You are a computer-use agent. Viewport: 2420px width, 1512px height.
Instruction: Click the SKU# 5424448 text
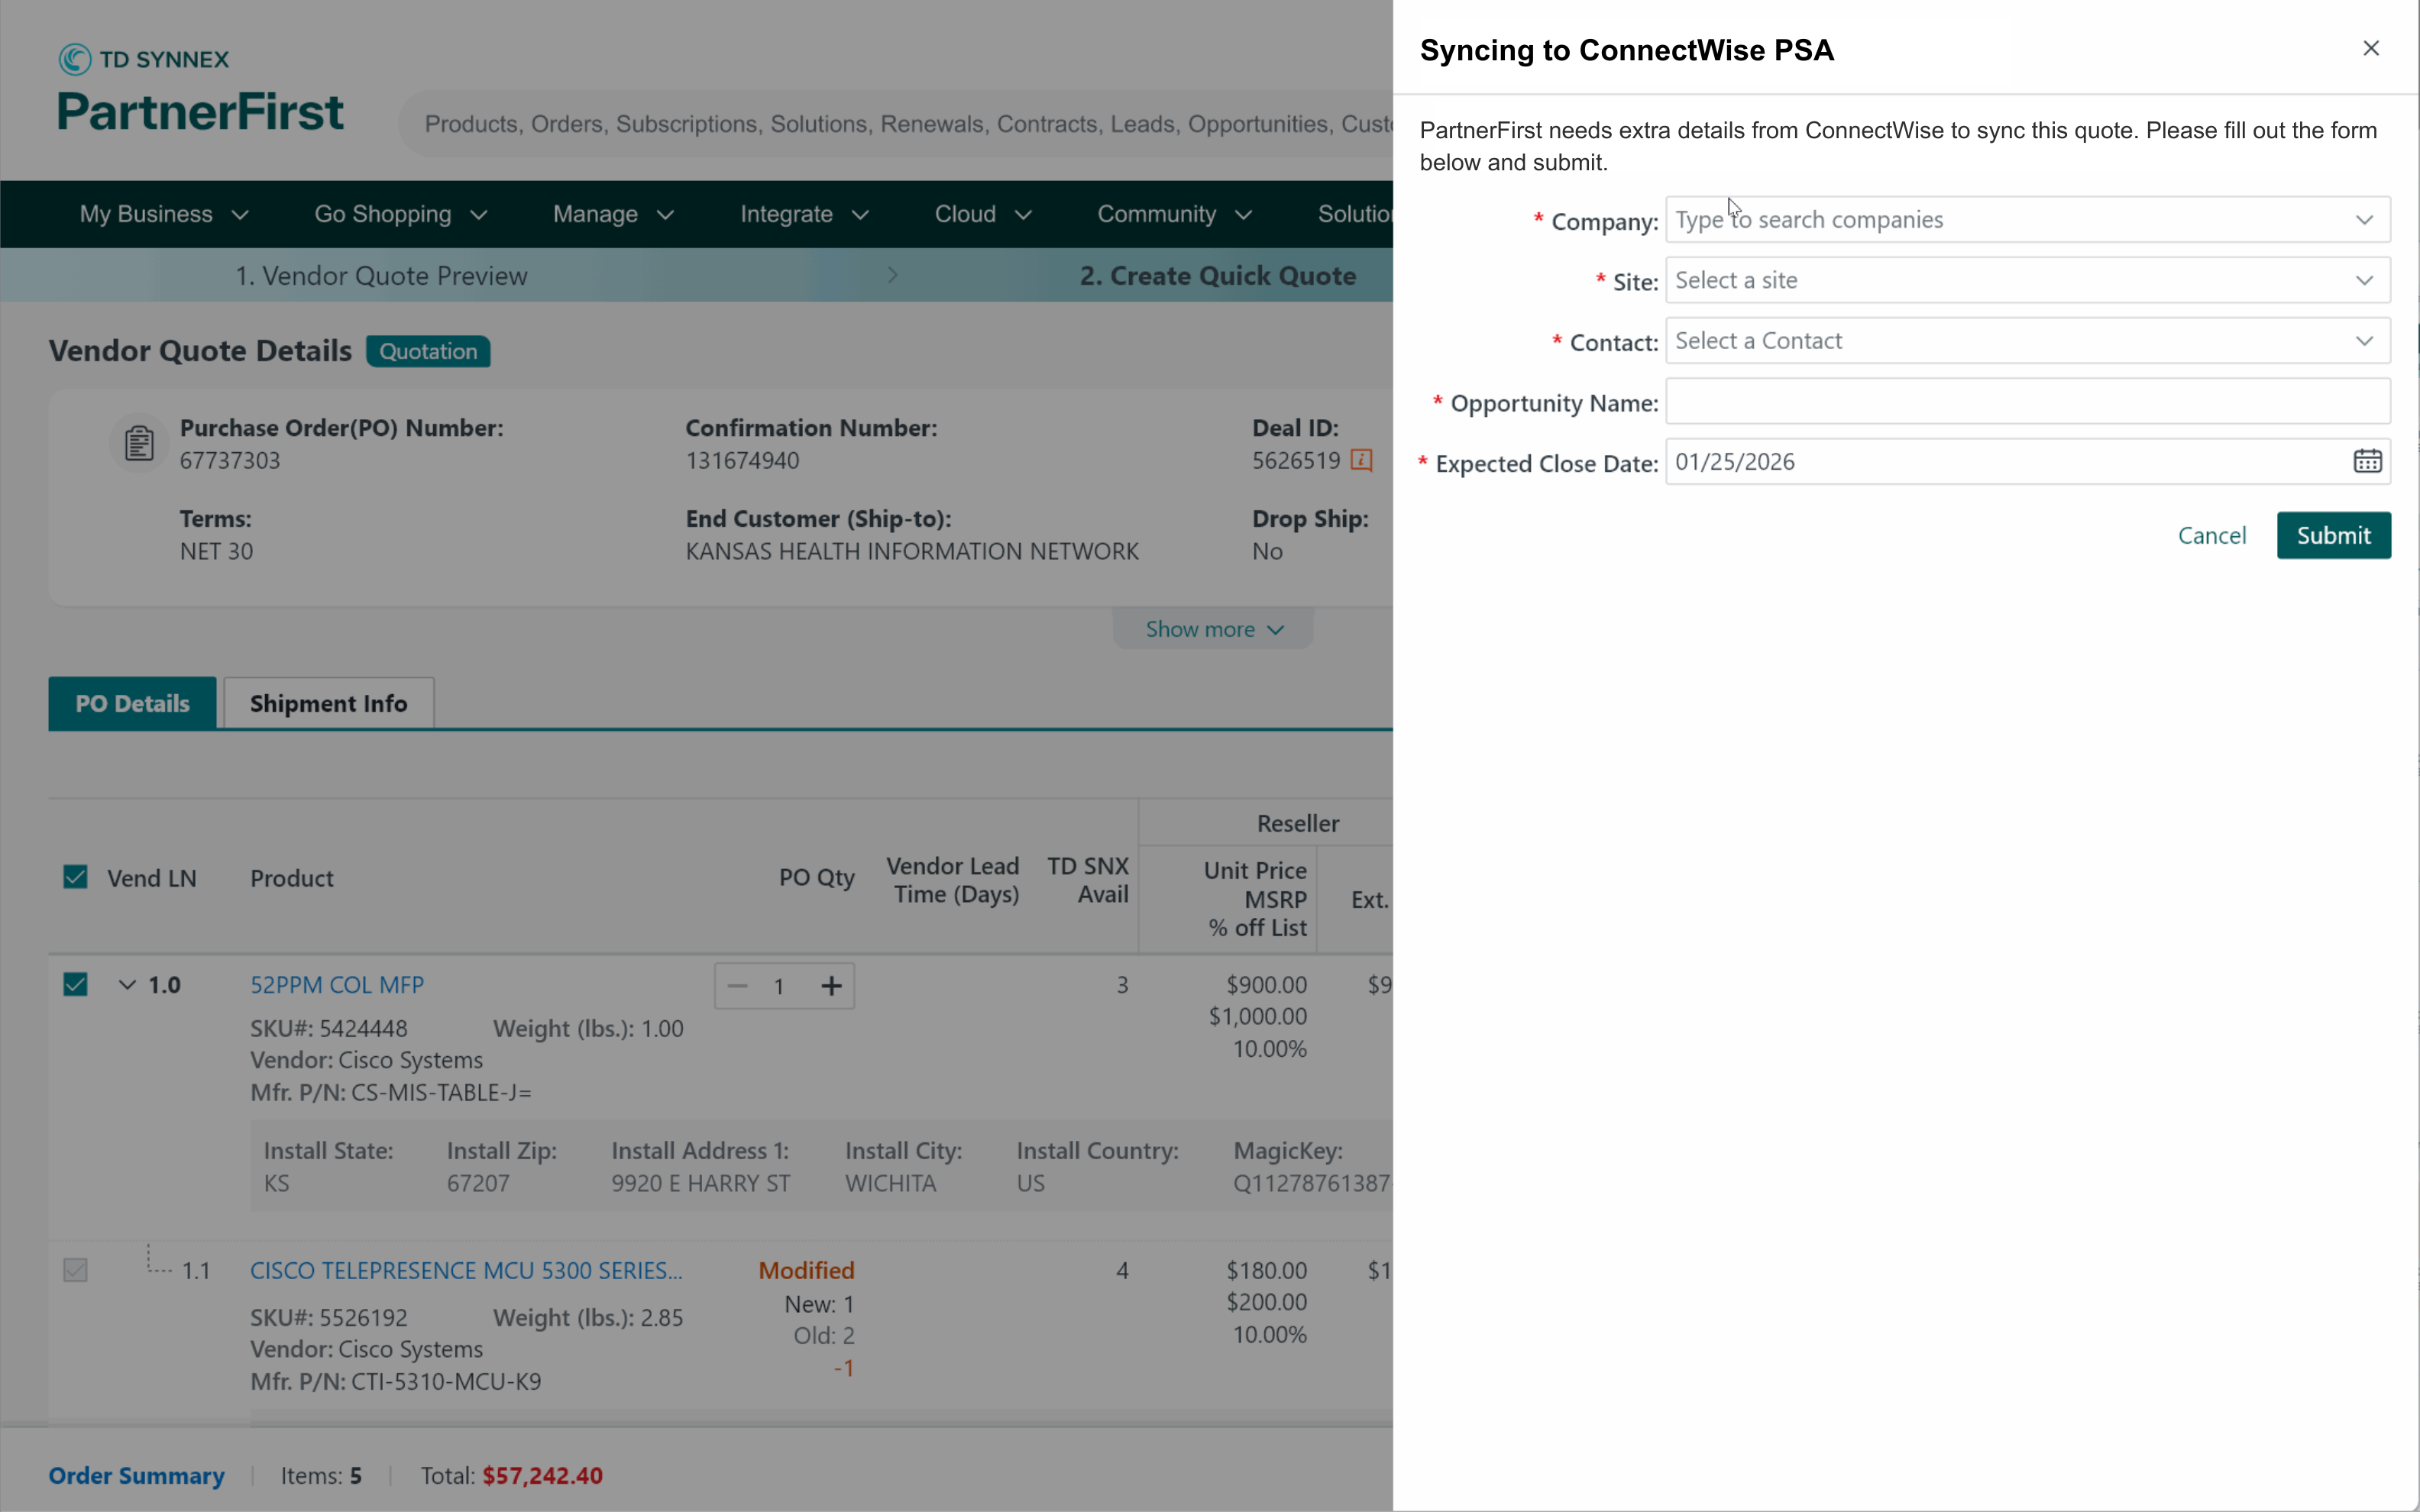pyautogui.click(x=329, y=1028)
